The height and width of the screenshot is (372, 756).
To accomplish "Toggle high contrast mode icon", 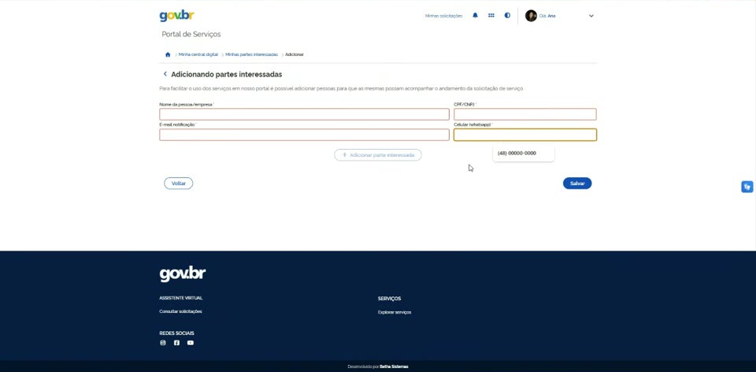I will 507,16.
